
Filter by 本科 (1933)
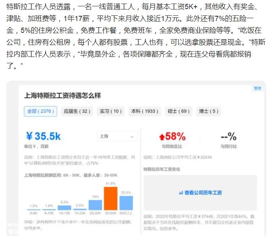pos(145,111)
